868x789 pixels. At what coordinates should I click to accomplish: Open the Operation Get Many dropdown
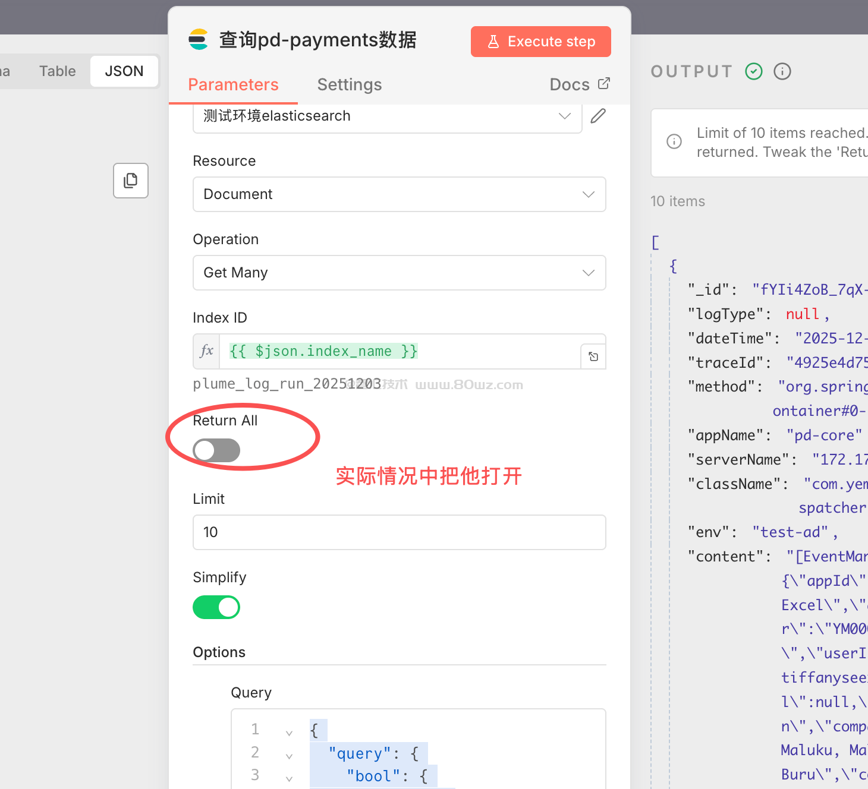coord(399,273)
